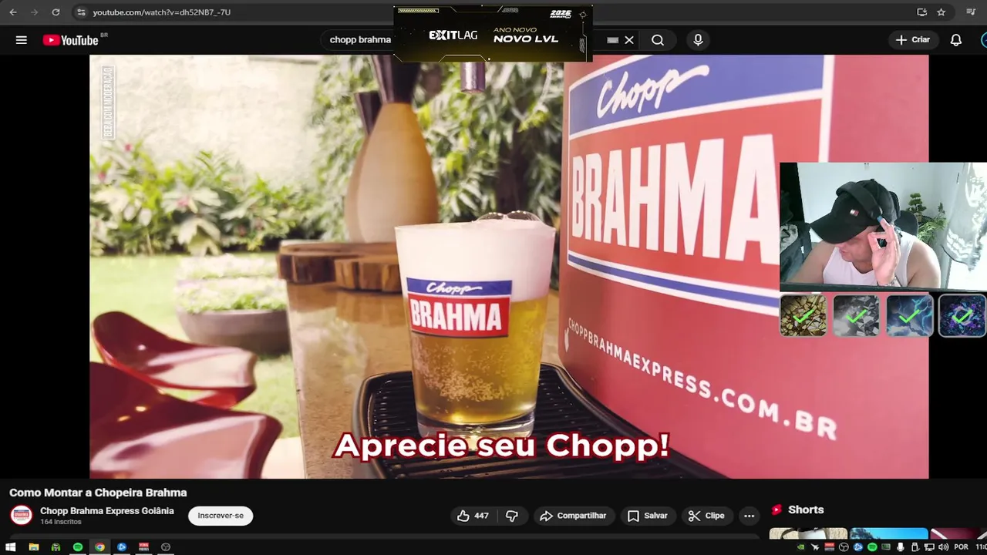Start voice search with microphone

(698, 40)
